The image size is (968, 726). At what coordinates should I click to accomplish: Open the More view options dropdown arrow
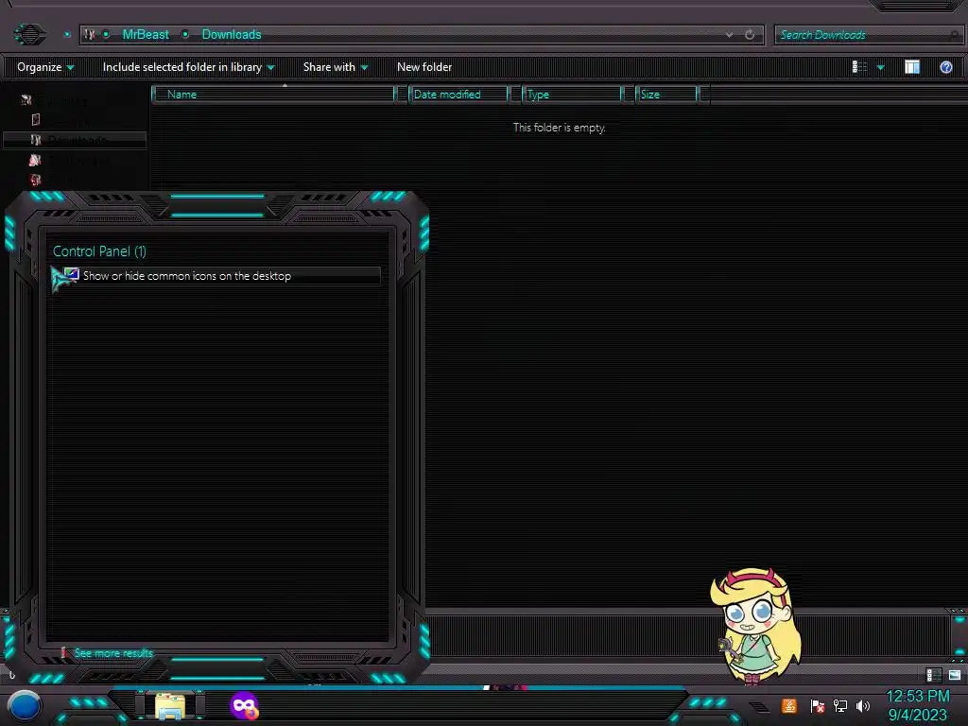(880, 67)
